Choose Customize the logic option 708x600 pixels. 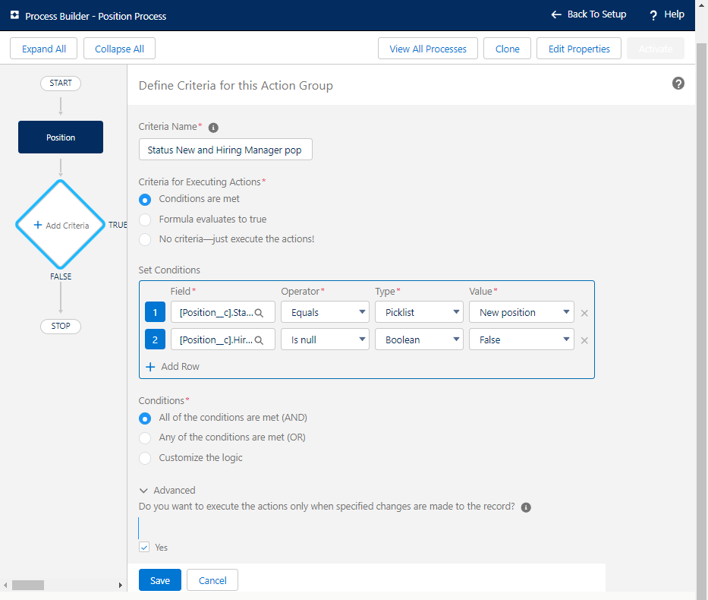[145, 458]
